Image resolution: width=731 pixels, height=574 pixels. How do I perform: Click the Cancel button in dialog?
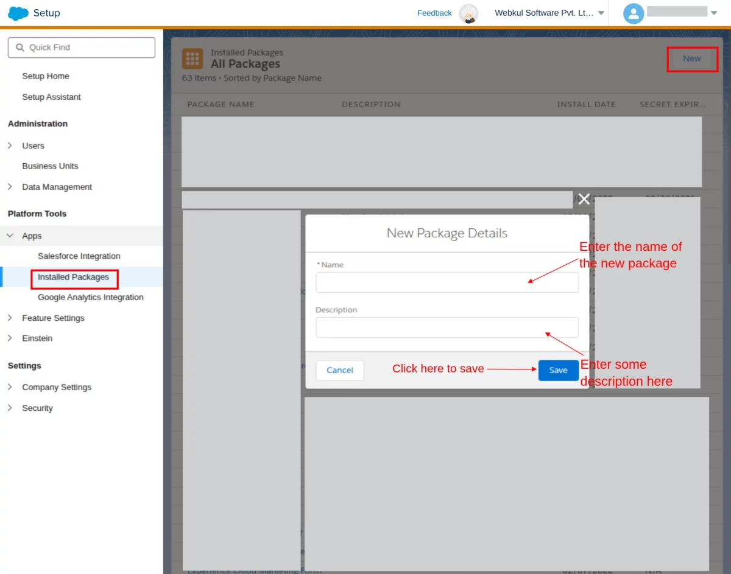pos(340,370)
